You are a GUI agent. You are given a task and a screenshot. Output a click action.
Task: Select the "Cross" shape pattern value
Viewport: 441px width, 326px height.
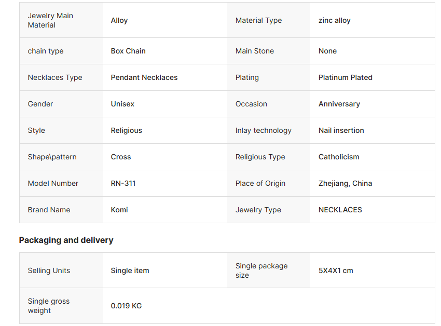coord(121,157)
